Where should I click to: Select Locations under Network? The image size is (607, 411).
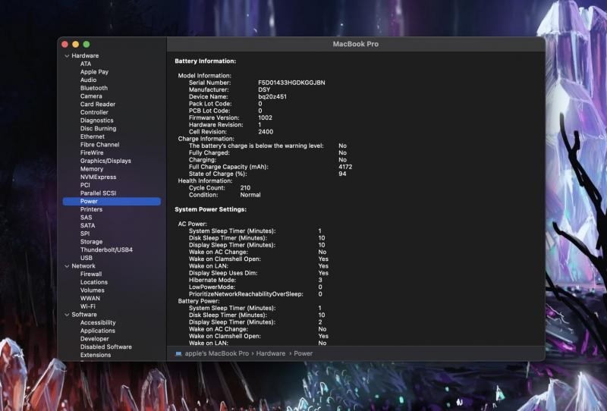[x=93, y=283]
